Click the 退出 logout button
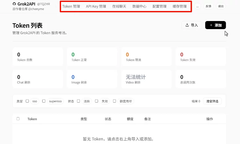This screenshot has height=144, width=240. (x=221, y=6)
